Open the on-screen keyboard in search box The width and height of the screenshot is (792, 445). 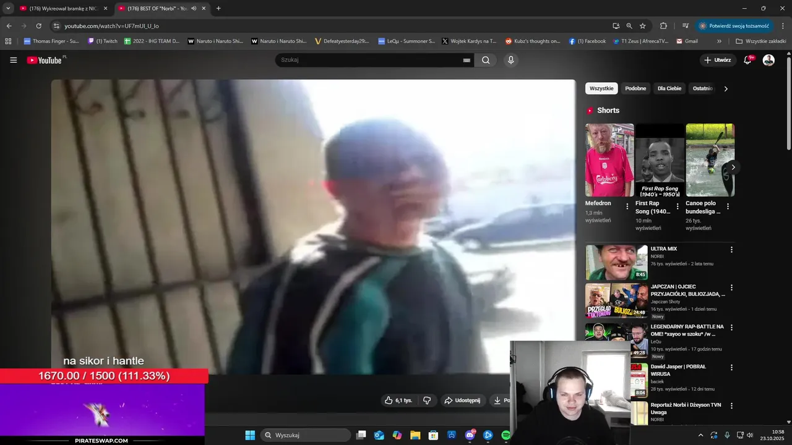coord(467,61)
